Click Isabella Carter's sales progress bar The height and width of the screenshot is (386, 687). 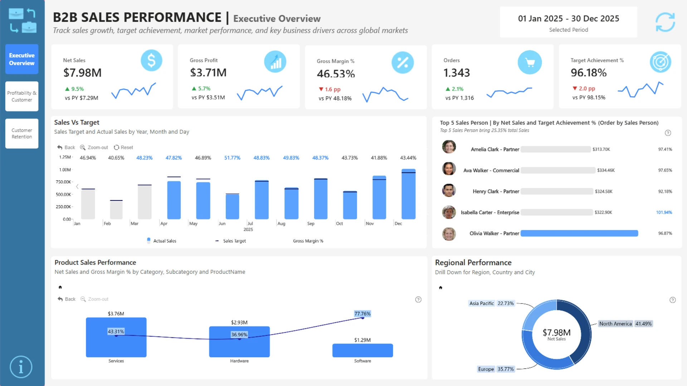click(x=557, y=212)
